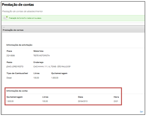146x116 pixels.
Task: Click the Placa label
Action: pyautogui.click(x=9, y=51)
